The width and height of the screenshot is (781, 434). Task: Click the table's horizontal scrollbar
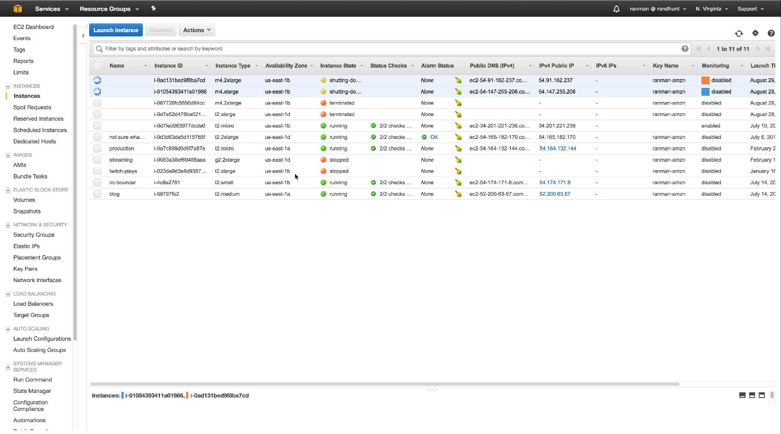pos(385,384)
